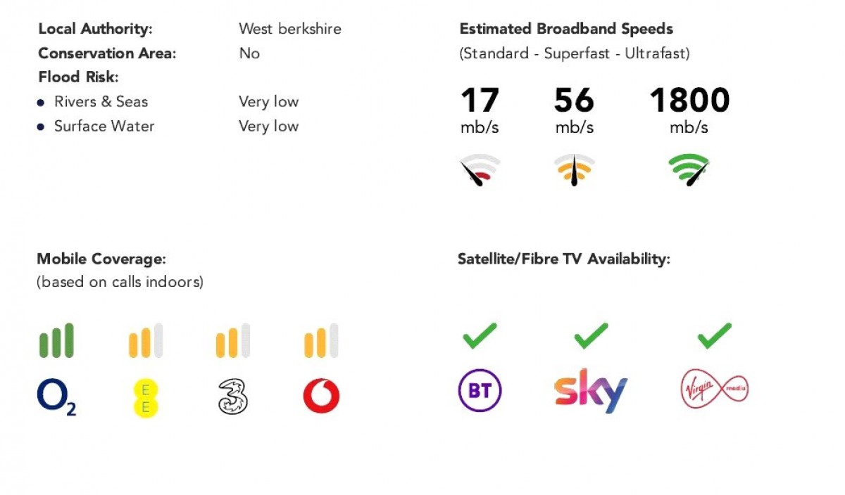The width and height of the screenshot is (845, 495).
Task: Click the signal bars above Vodafone
Action: 321,341
